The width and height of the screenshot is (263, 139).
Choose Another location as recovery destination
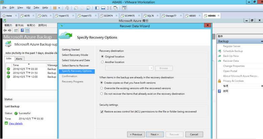tap(102, 62)
